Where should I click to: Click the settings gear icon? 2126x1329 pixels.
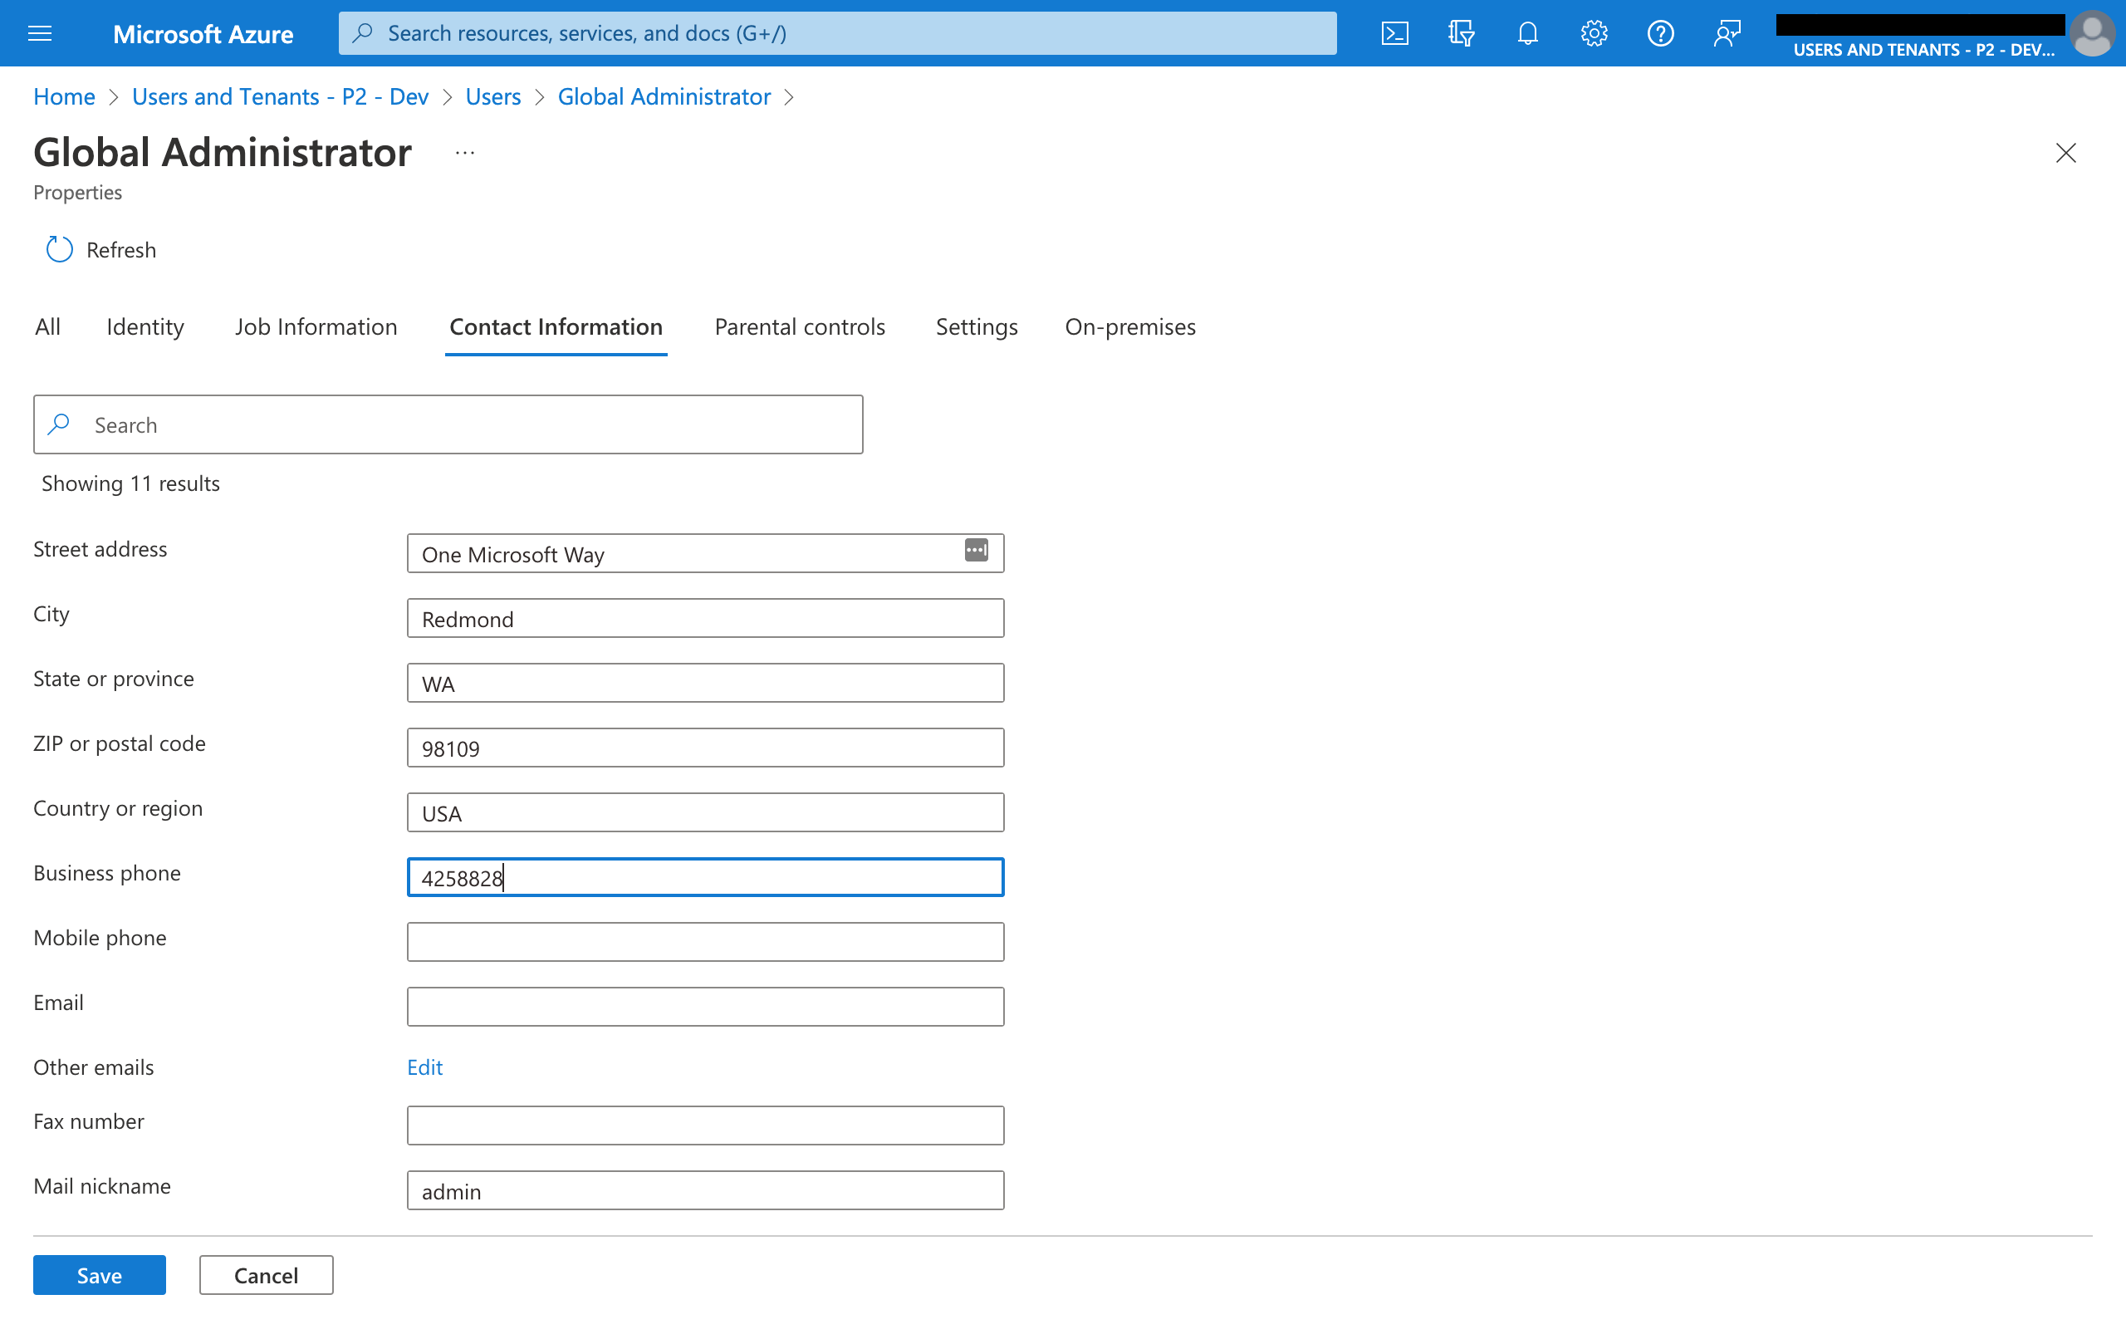1594,32
